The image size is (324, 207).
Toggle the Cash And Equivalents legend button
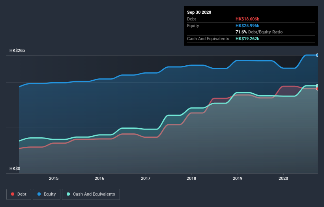click(91, 194)
